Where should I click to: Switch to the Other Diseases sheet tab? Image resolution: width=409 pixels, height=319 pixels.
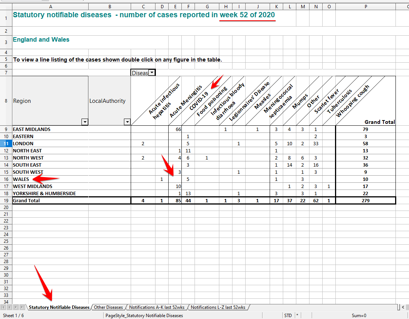[x=108, y=307]
